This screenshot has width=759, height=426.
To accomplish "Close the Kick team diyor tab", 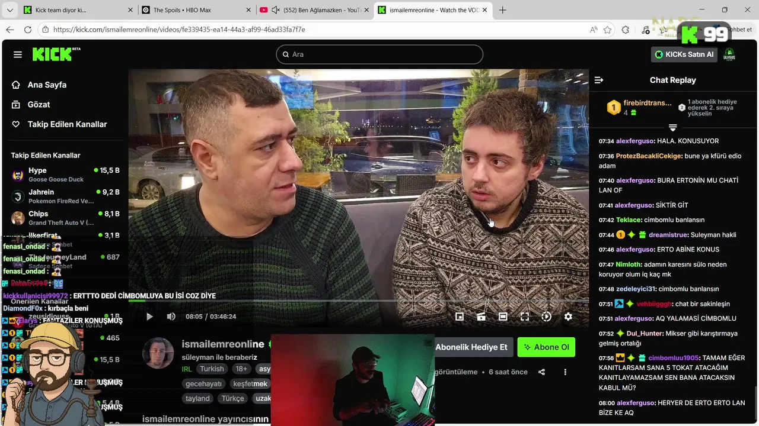I will point(130,10).
